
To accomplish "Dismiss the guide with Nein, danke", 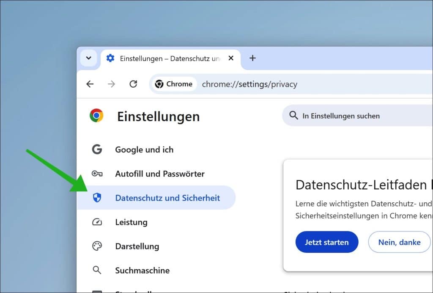I will tap(399, 242).
